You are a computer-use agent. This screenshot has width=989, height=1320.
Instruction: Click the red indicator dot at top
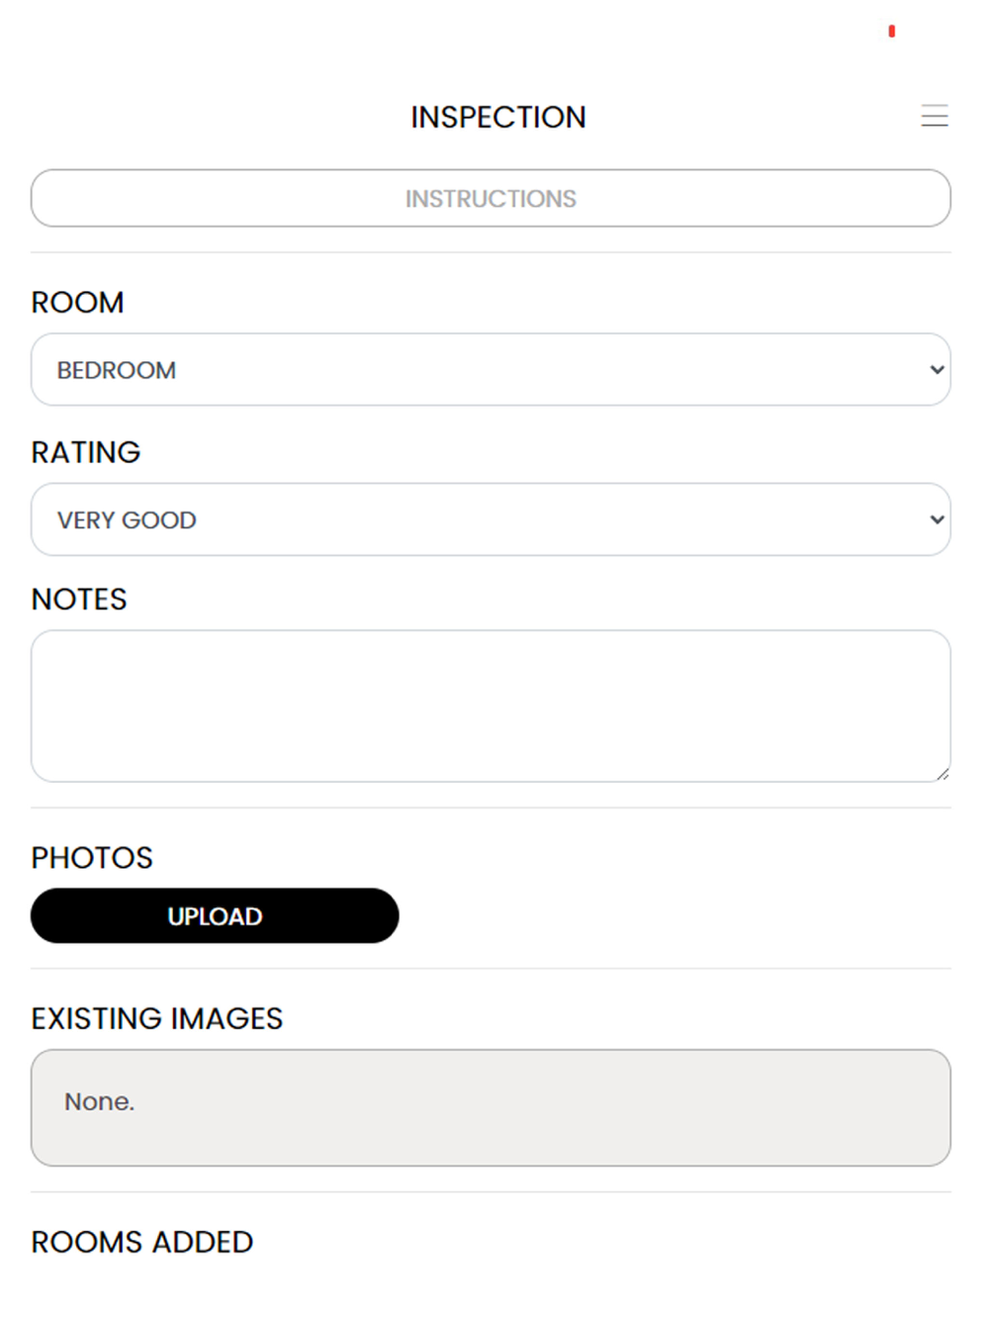pyautogui.click(x=891, y=32)
